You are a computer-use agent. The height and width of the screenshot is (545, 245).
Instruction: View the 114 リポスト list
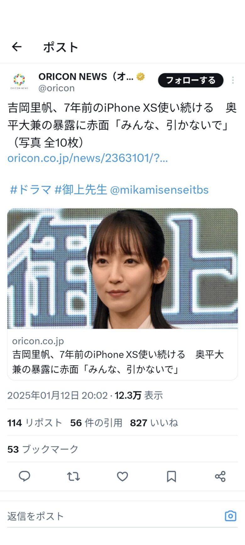click(x=35, y=423)
